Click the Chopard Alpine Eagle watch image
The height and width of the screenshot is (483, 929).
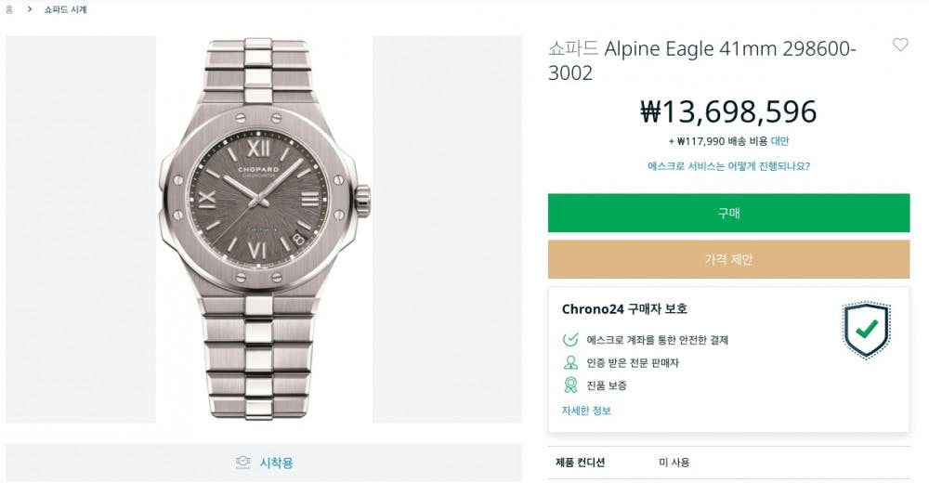click(264, 228)
